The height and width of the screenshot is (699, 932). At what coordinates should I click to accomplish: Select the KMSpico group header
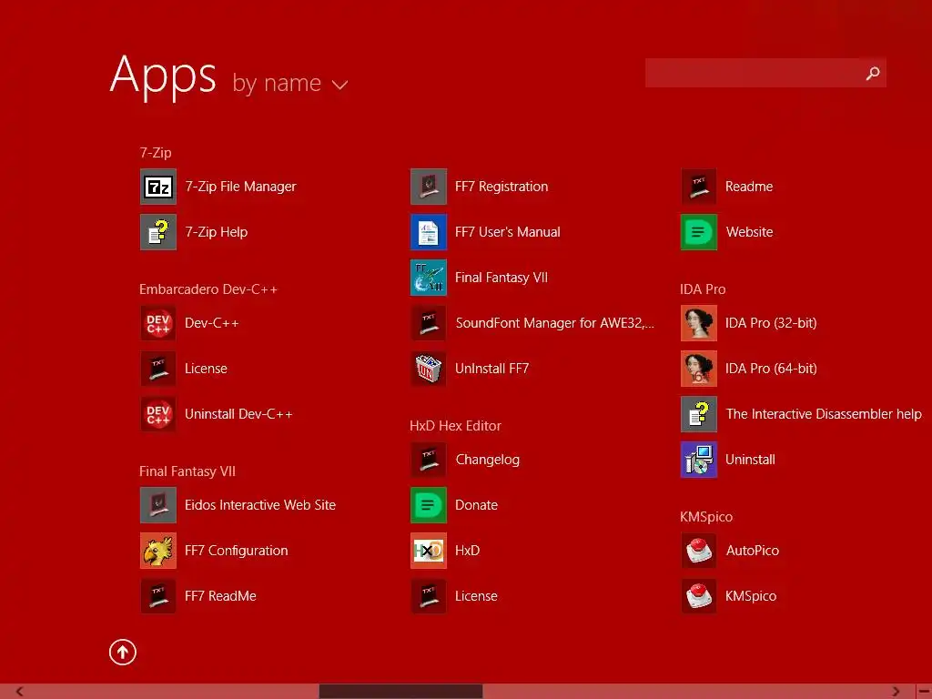coord(706,517)
